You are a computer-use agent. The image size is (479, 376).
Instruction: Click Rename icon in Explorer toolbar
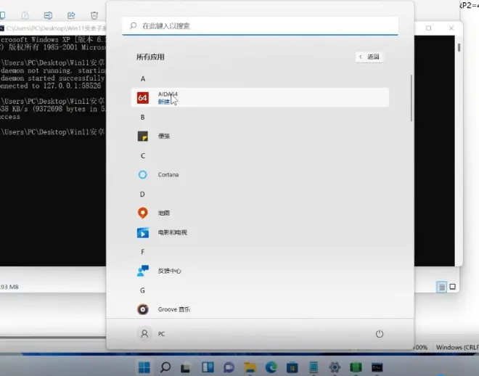tap(48, 15)
